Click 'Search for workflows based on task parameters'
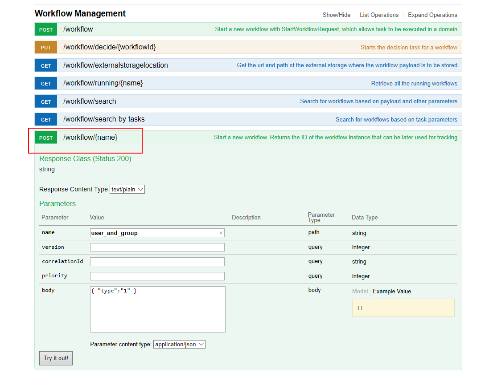489x381 pixels. (396, 120)
